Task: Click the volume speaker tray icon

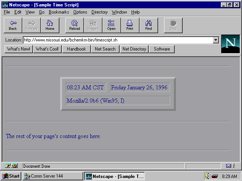Action: 207,176
